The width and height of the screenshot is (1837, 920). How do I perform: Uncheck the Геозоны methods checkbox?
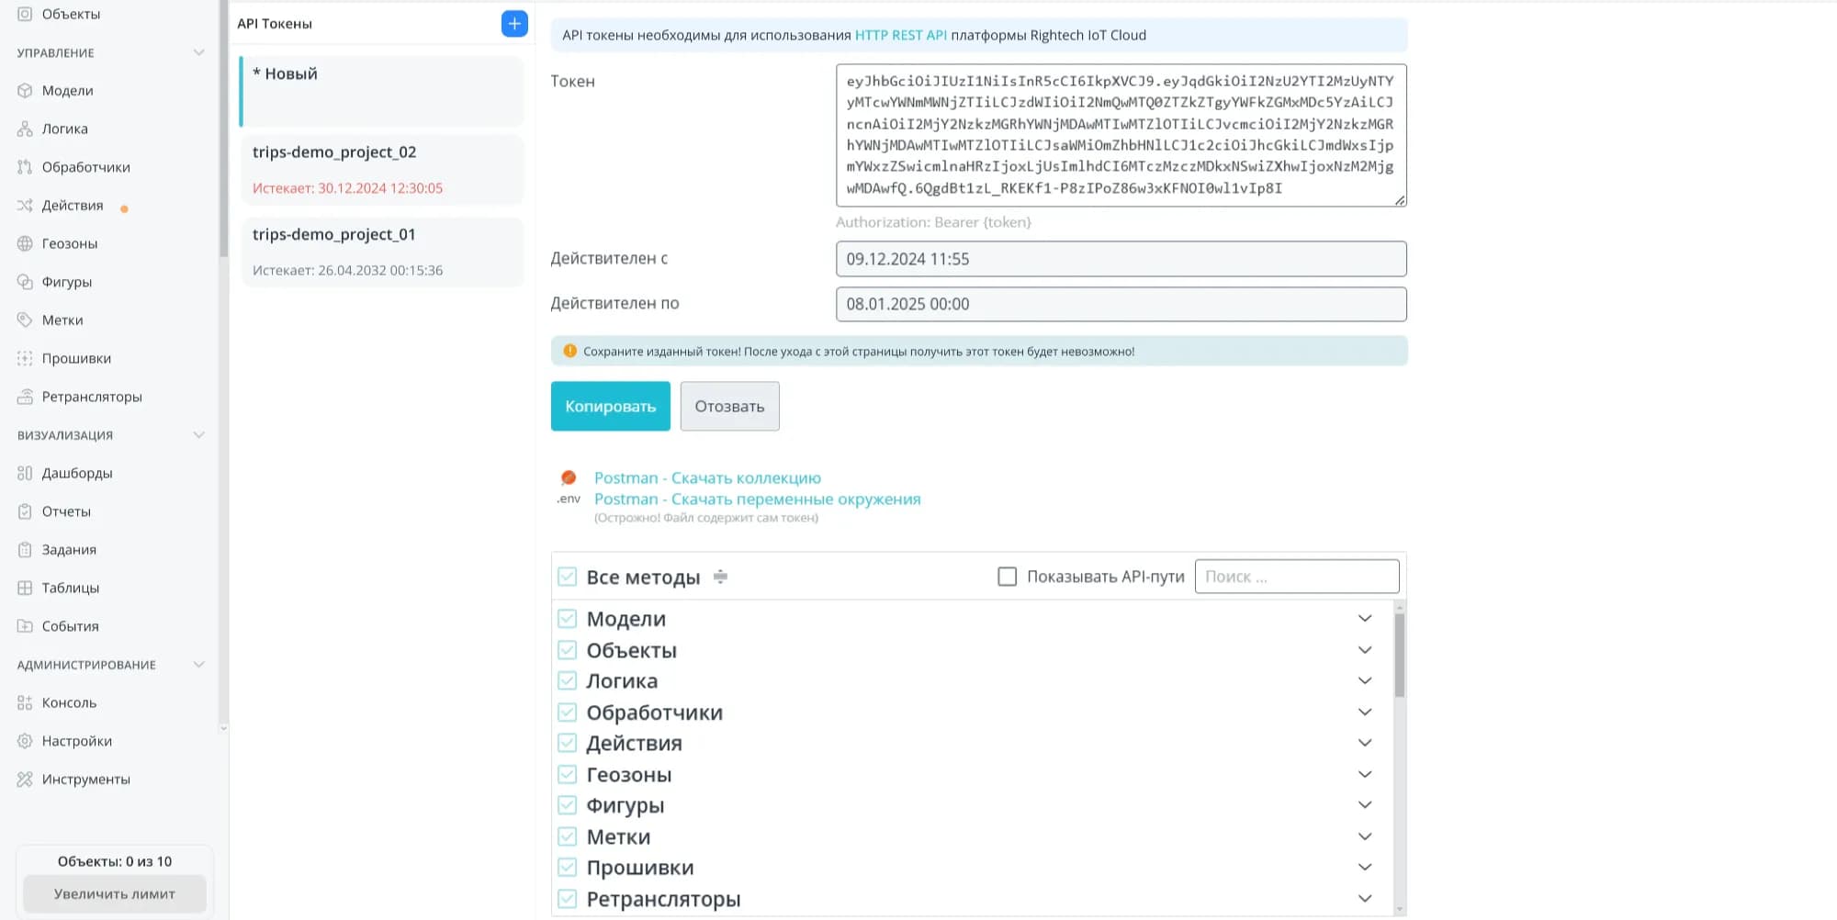[568, 775]
